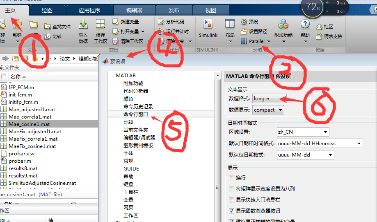Toggle the 换行 checkbox
This screenshot has width=377, height=222.
click(231, 178)
